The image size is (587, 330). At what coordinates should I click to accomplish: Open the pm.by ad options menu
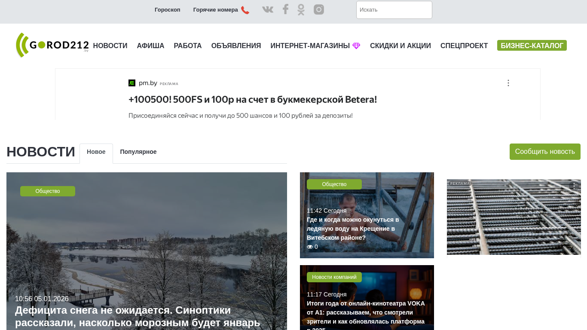coord(508,83)
